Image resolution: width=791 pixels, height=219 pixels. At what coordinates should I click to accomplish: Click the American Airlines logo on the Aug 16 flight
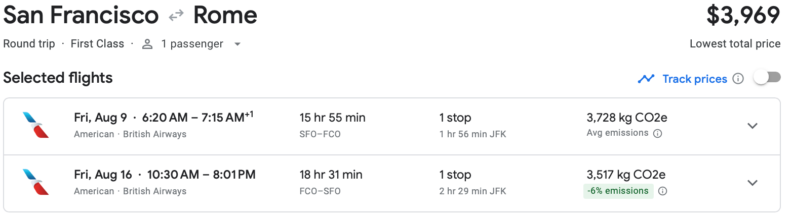point(36,182)
